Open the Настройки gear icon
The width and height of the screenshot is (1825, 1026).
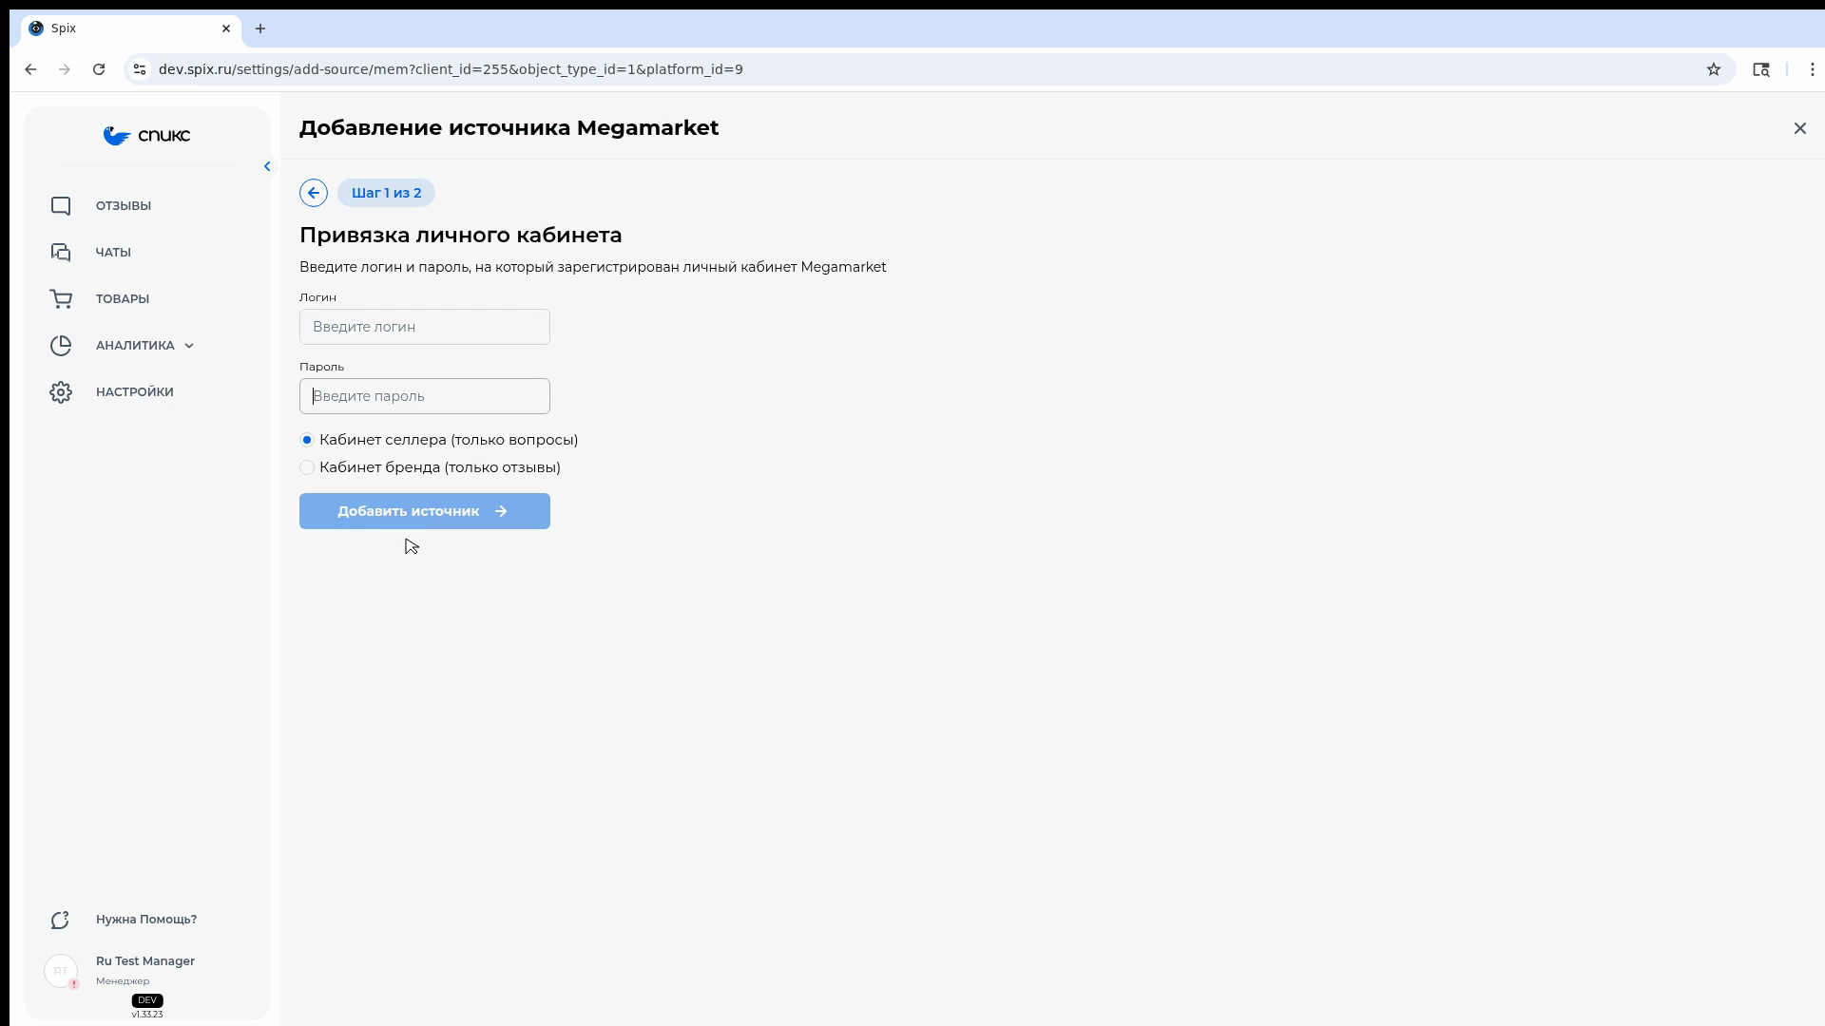point(61,392)
